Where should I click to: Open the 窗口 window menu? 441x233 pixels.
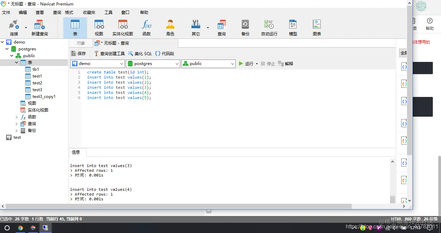point(125,13)
